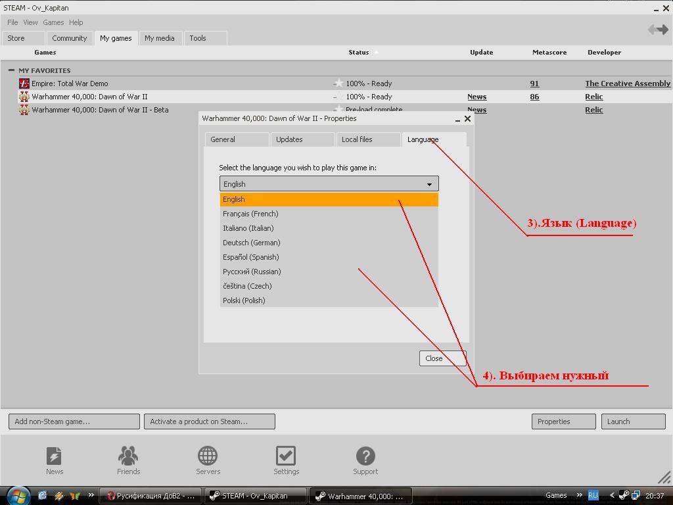Open the View menu
This screenshot has height=505, width=673.
coord(30,22)
